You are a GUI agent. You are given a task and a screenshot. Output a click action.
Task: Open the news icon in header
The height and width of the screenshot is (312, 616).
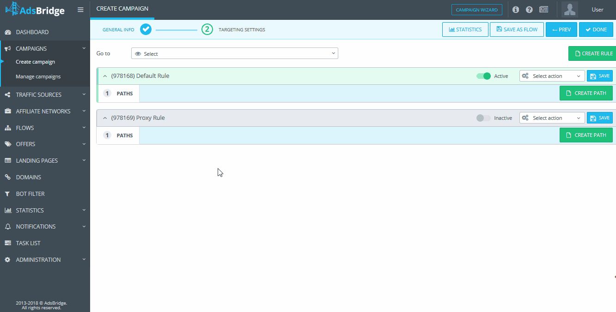pyautogui.click(x=543, y=10)
